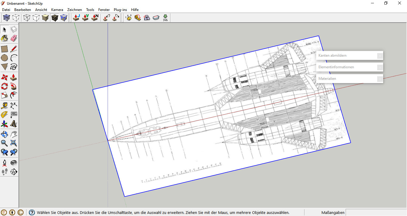Pick the Line pencil tool
Screen dimensions: 407x216
pyautogui.click(x=14, y=49)
